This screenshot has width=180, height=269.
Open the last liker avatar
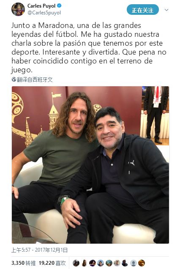(142, 263)
